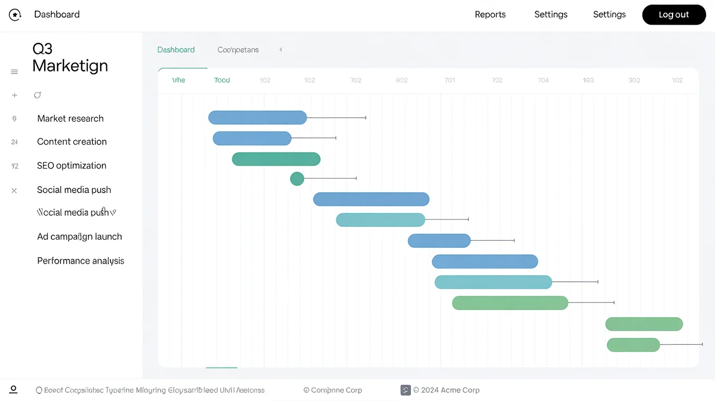Open the Reports menu
715x401 pixels.
[x=490, y=15]
